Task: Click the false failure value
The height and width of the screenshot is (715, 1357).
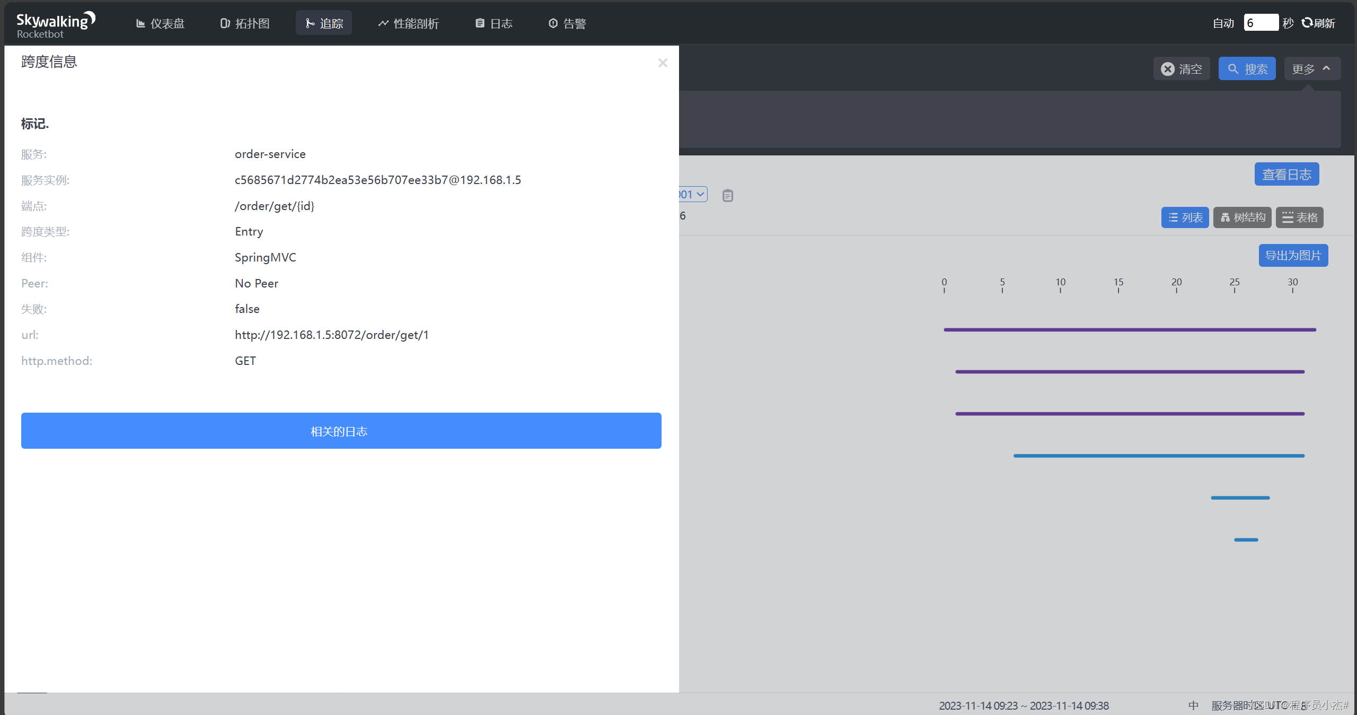Action: pyautogui.click(x=248, y=309)
